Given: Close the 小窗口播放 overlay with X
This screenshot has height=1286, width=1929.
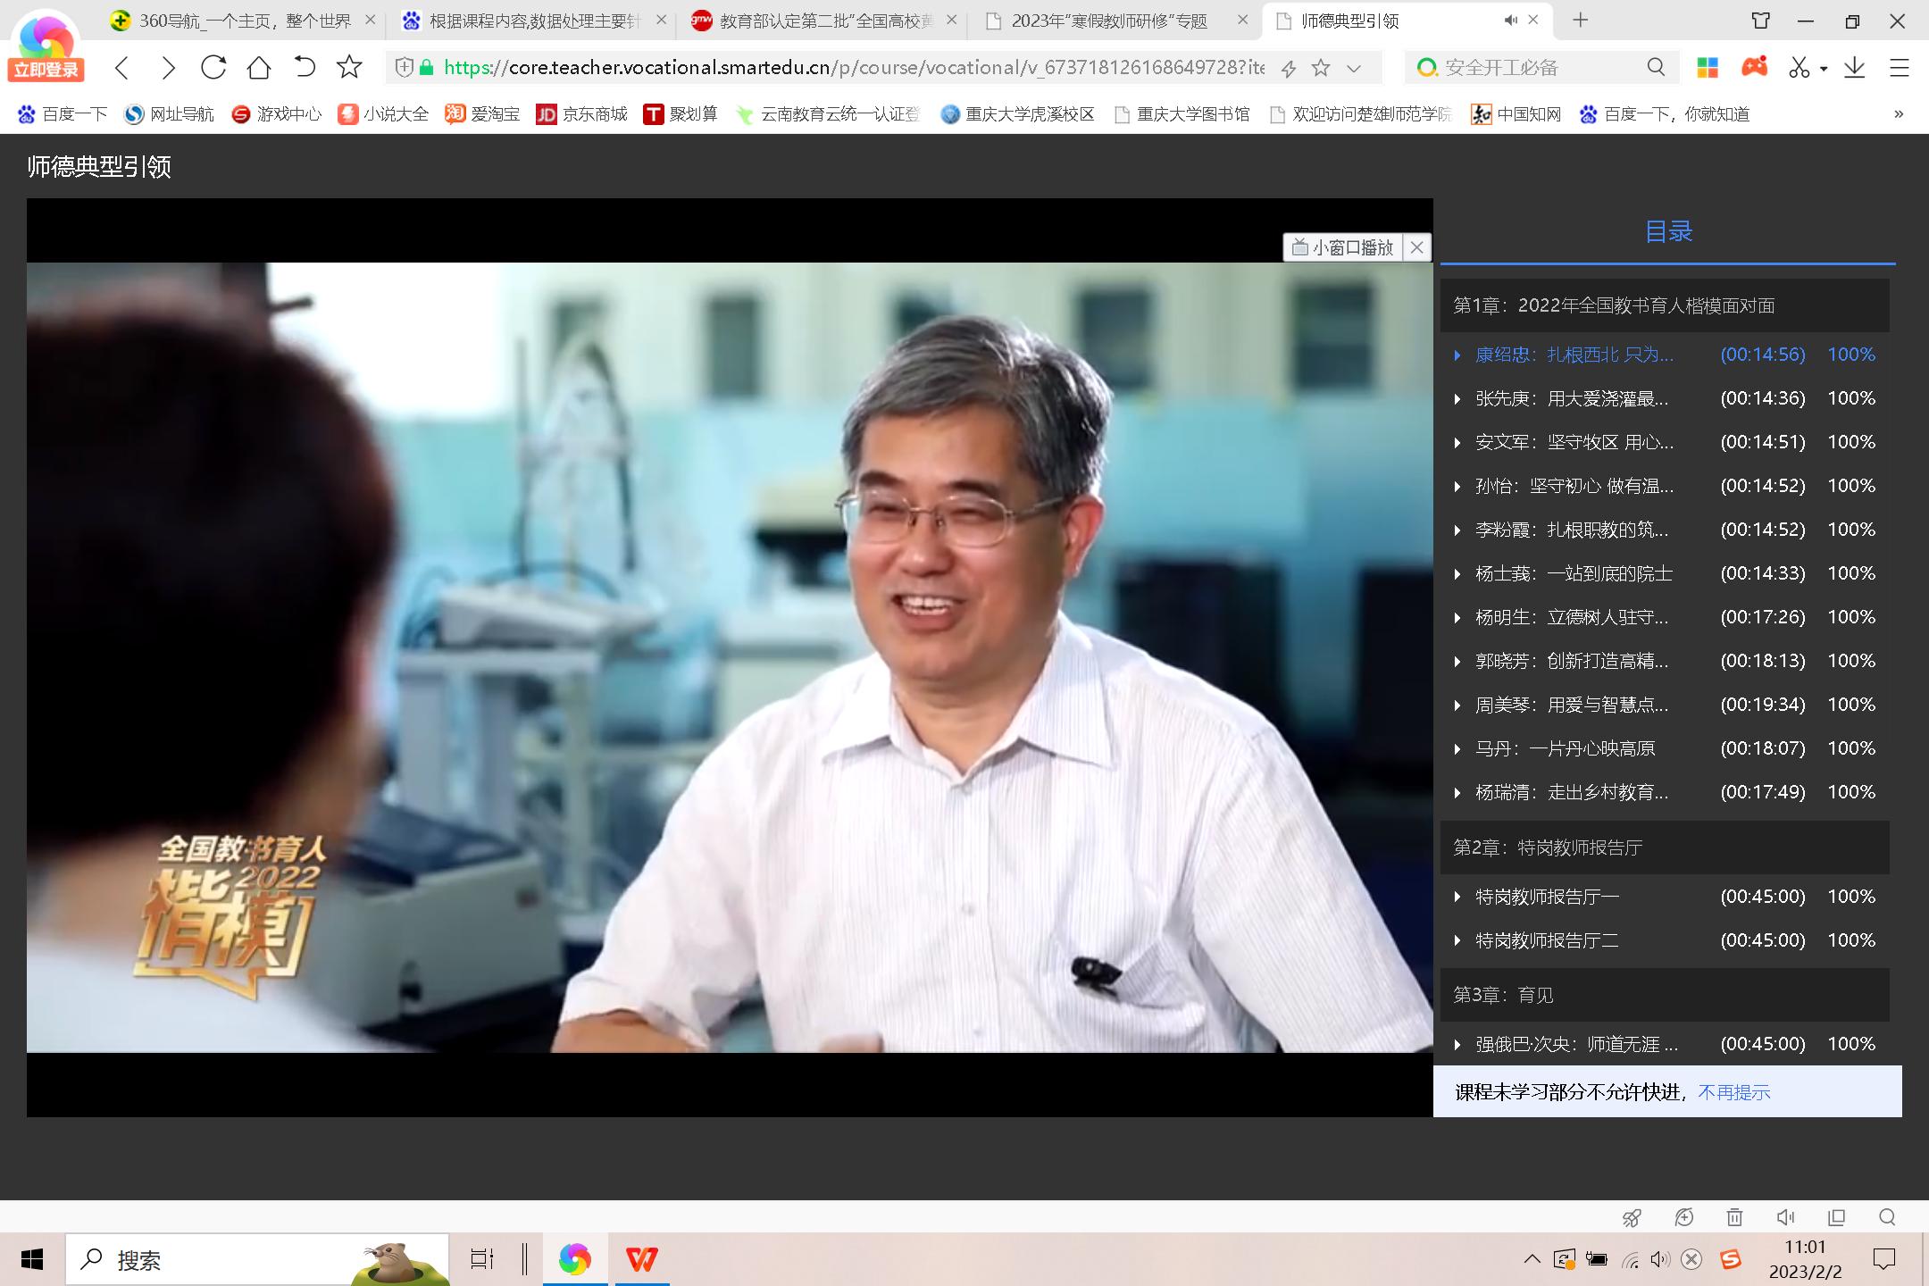Looking at the screenshot, I should click(1417, 247).
